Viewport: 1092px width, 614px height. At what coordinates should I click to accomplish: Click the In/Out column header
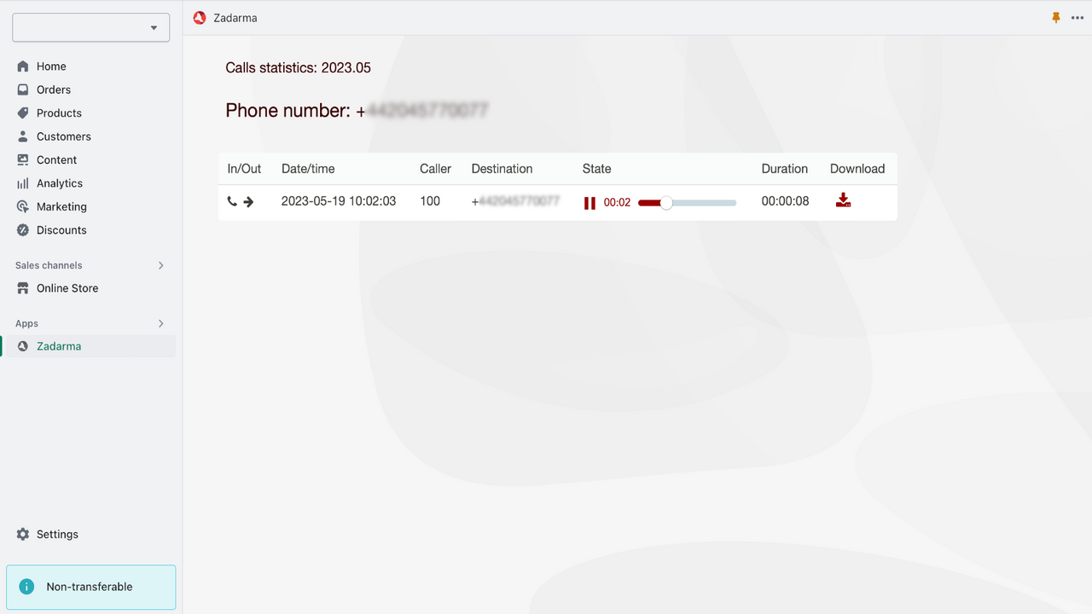[x=244, y=169]
